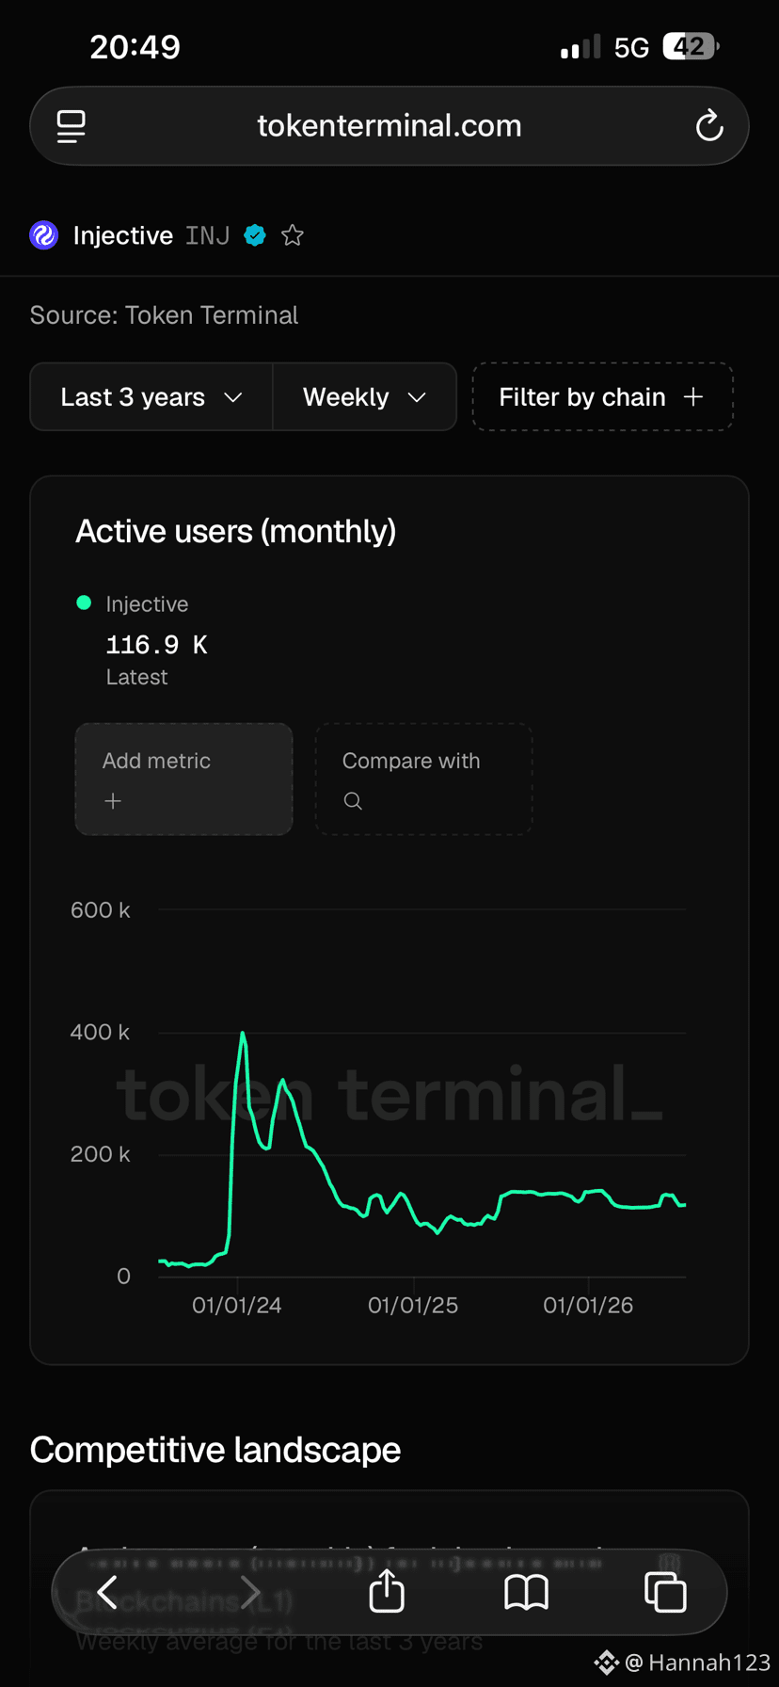Show open tabs with the tabs icon
The height and width of the screenshot is (1687, 779).
pos(665,1592)
